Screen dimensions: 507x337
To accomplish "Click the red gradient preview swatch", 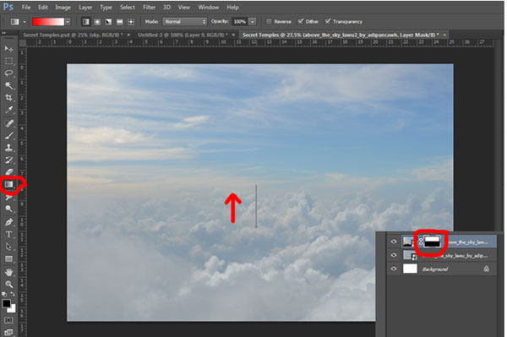I will [x=48, y=22].
